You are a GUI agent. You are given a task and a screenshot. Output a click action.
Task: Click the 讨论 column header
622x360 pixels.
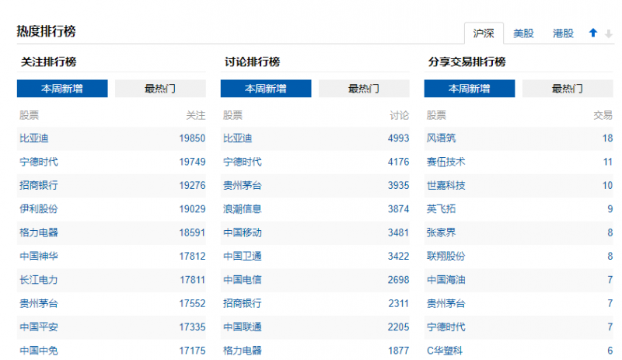coord(400,116)
